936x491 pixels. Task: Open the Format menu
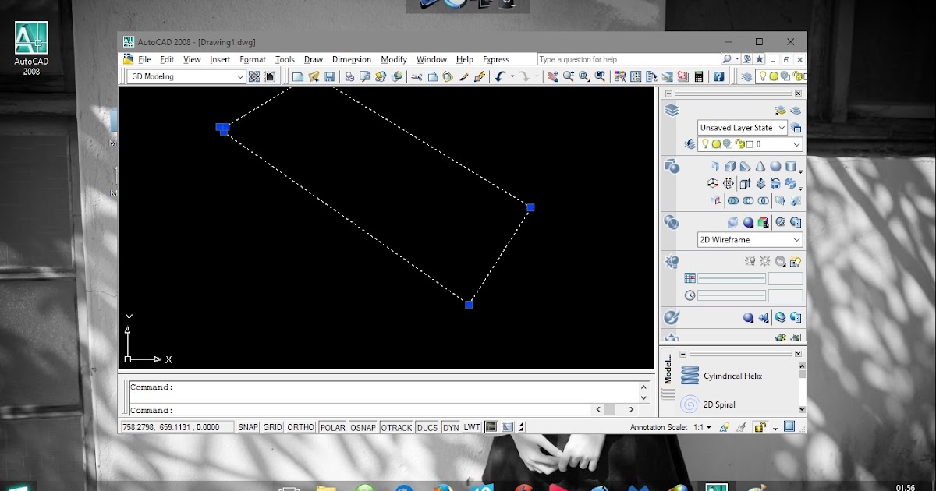[253, 59]
